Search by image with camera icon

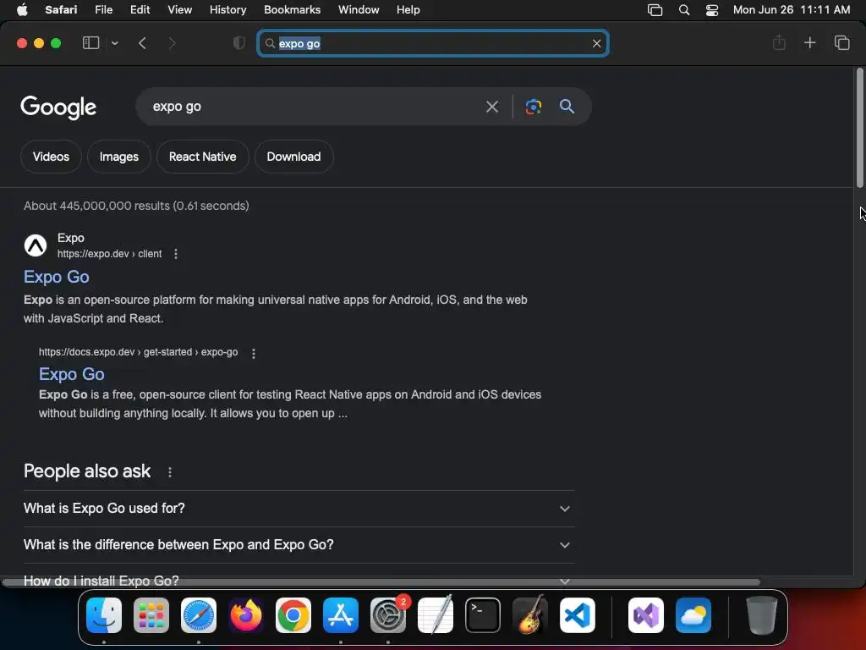[533, 106]
